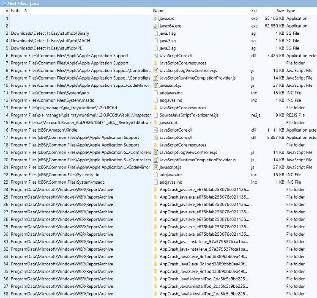
Task: Select the java.3.sg file name in row 5
Action: pos(168,48)
